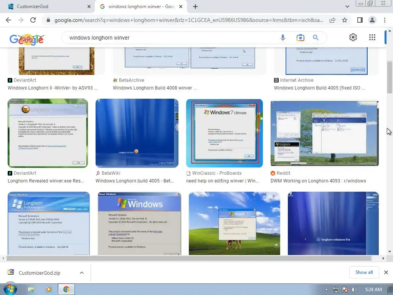Viewport: 393px width, 295px height.
Task: Open Windows Longhorn II -WinVer- link
Action: 53,88
